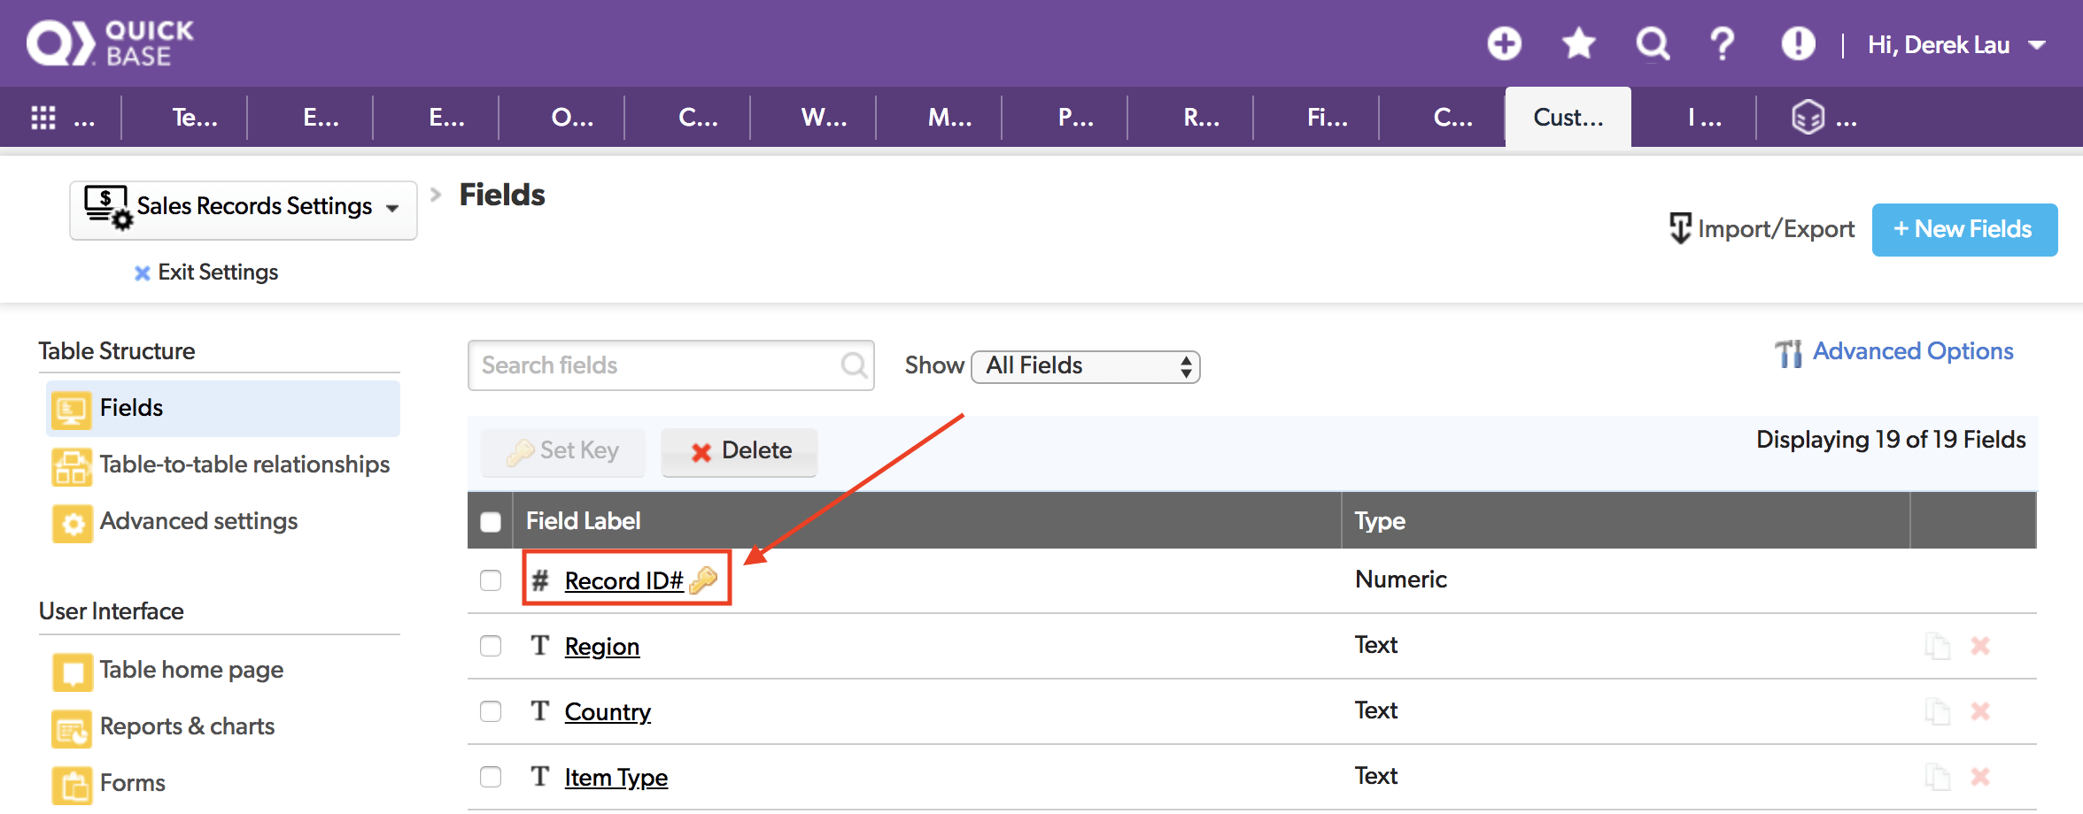Screen dimensions: 2083x814
Task: Click the Import/Export icon
Action: coord(1681,228)
